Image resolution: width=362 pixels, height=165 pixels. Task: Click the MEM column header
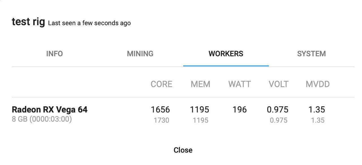point(201,84)
